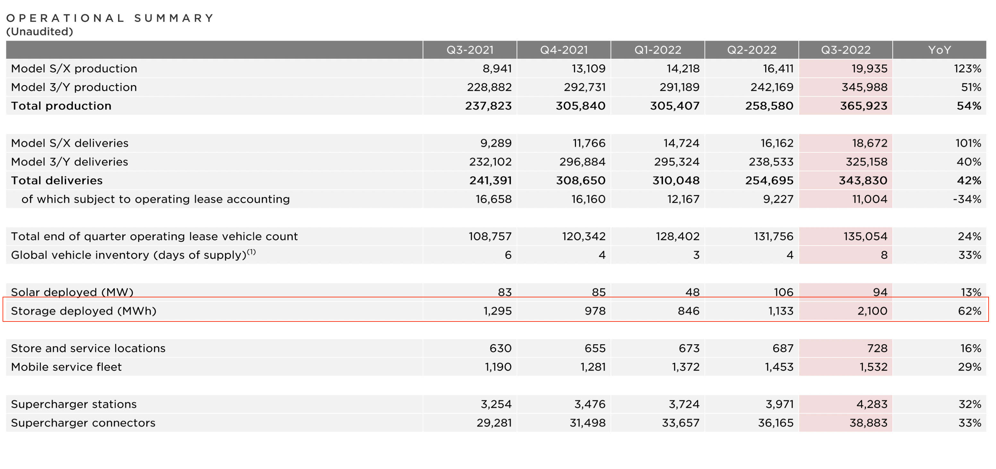
Task: Select the Total deliveries row label
Action: [56, 181]
